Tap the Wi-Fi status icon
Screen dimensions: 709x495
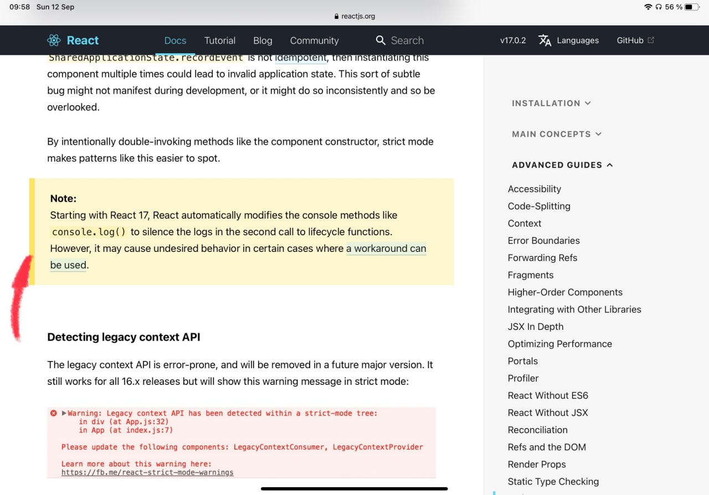[x=648, y=7]
